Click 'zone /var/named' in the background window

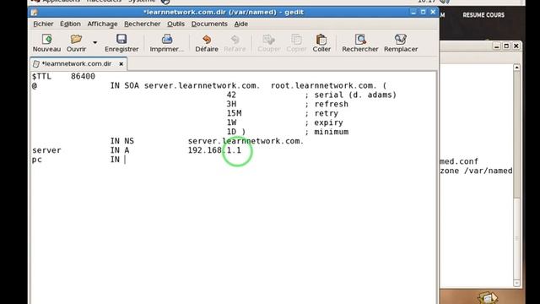click(476, 171)
